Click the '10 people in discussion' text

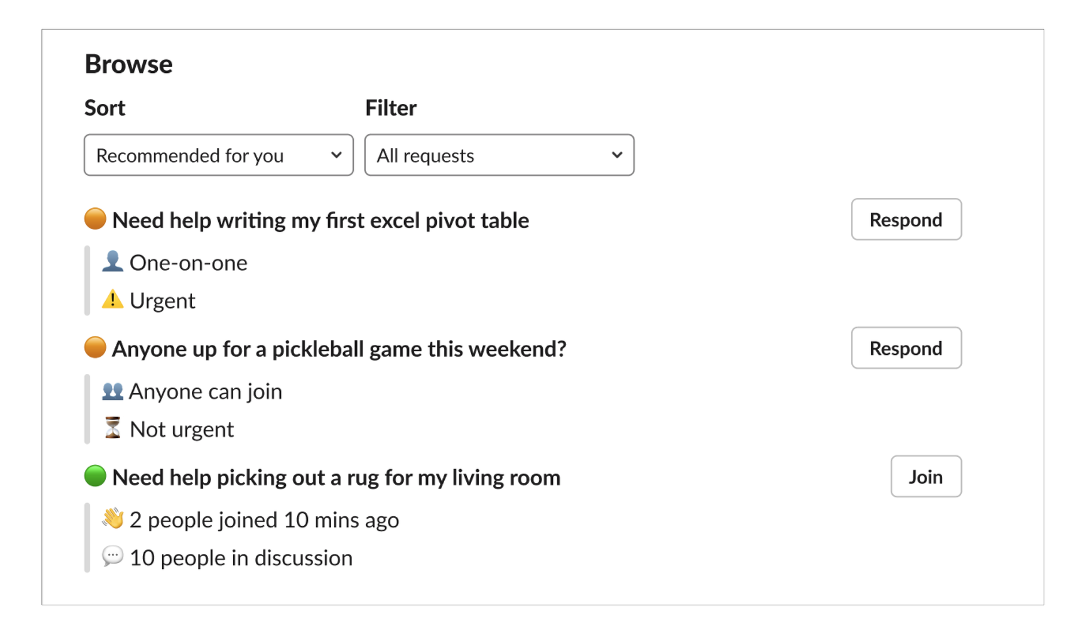click(x=241, y=558)
